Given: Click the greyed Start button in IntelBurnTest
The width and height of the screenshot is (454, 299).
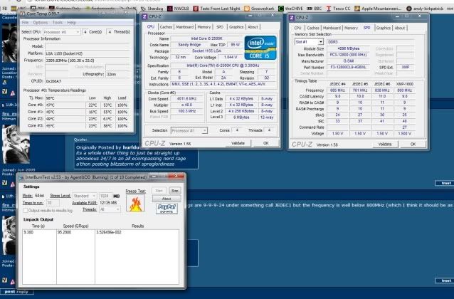Looking at the screenshot, I should pyautogui.click(x=159, y=191).
